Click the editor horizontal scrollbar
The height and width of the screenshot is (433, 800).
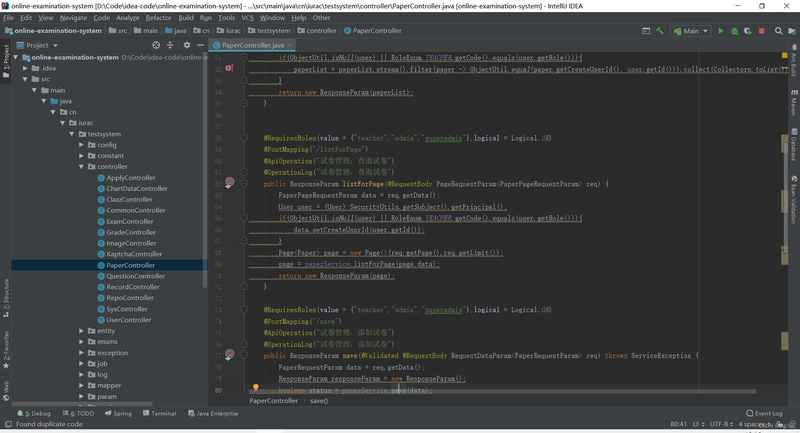502,391
